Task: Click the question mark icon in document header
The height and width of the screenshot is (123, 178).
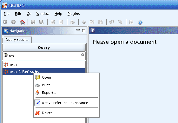Action: [93, 30]
